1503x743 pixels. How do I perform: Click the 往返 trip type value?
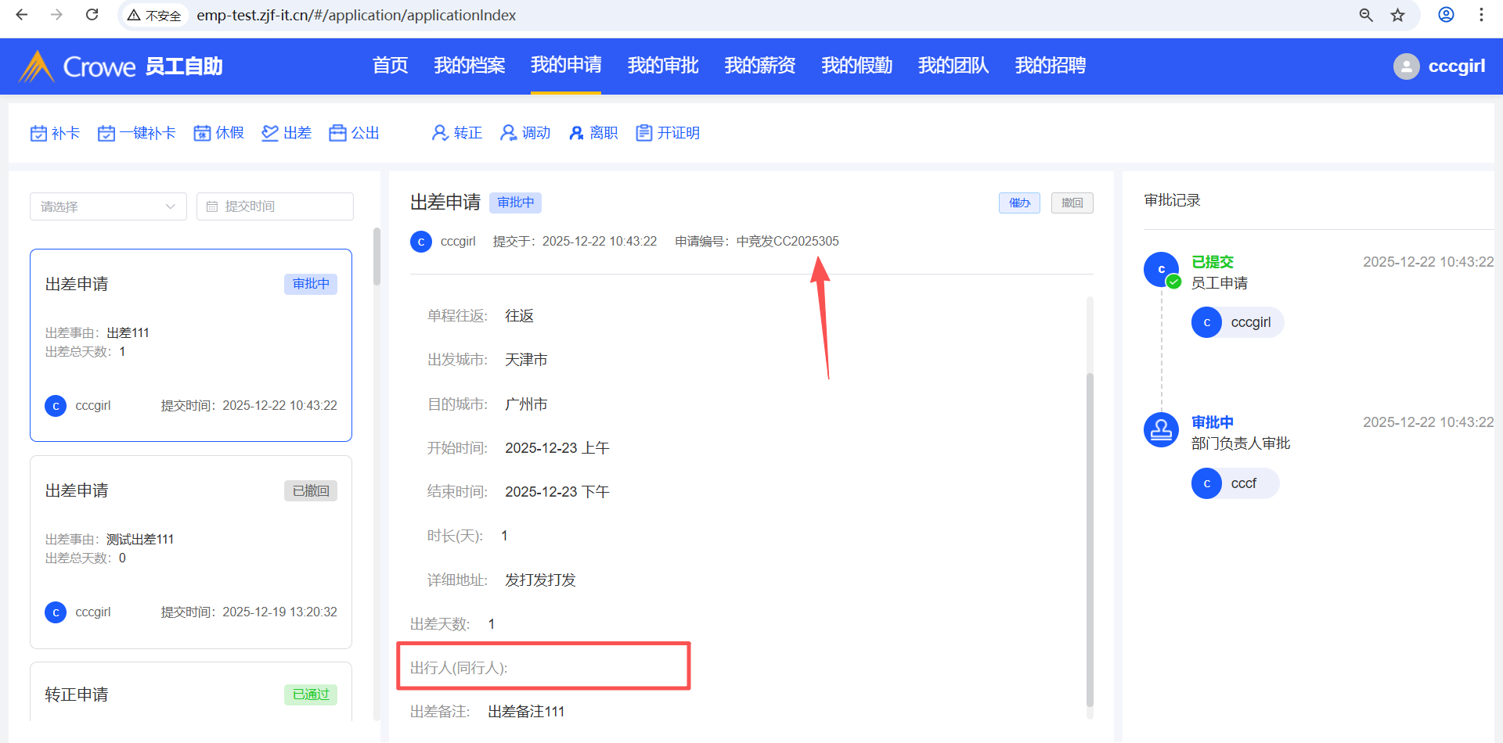coord(519,316)
